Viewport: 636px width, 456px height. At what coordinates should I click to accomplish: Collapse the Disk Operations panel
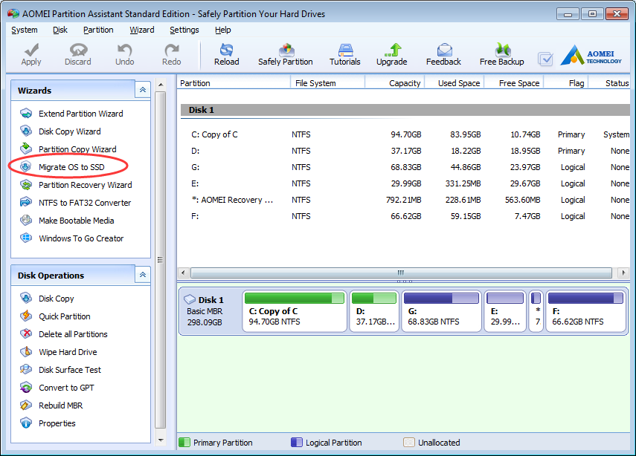coord(143,275)
